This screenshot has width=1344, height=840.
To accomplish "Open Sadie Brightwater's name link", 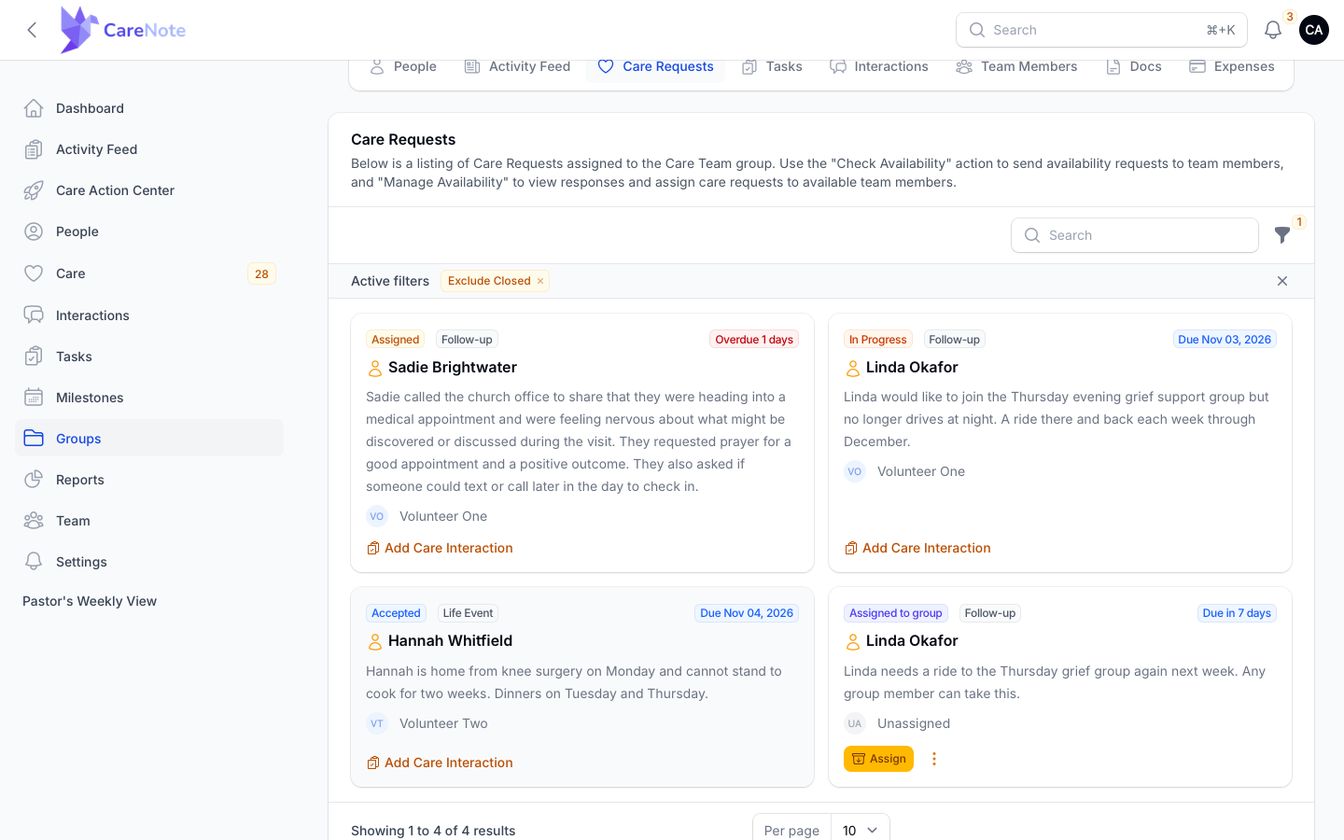I will (453, 368).
